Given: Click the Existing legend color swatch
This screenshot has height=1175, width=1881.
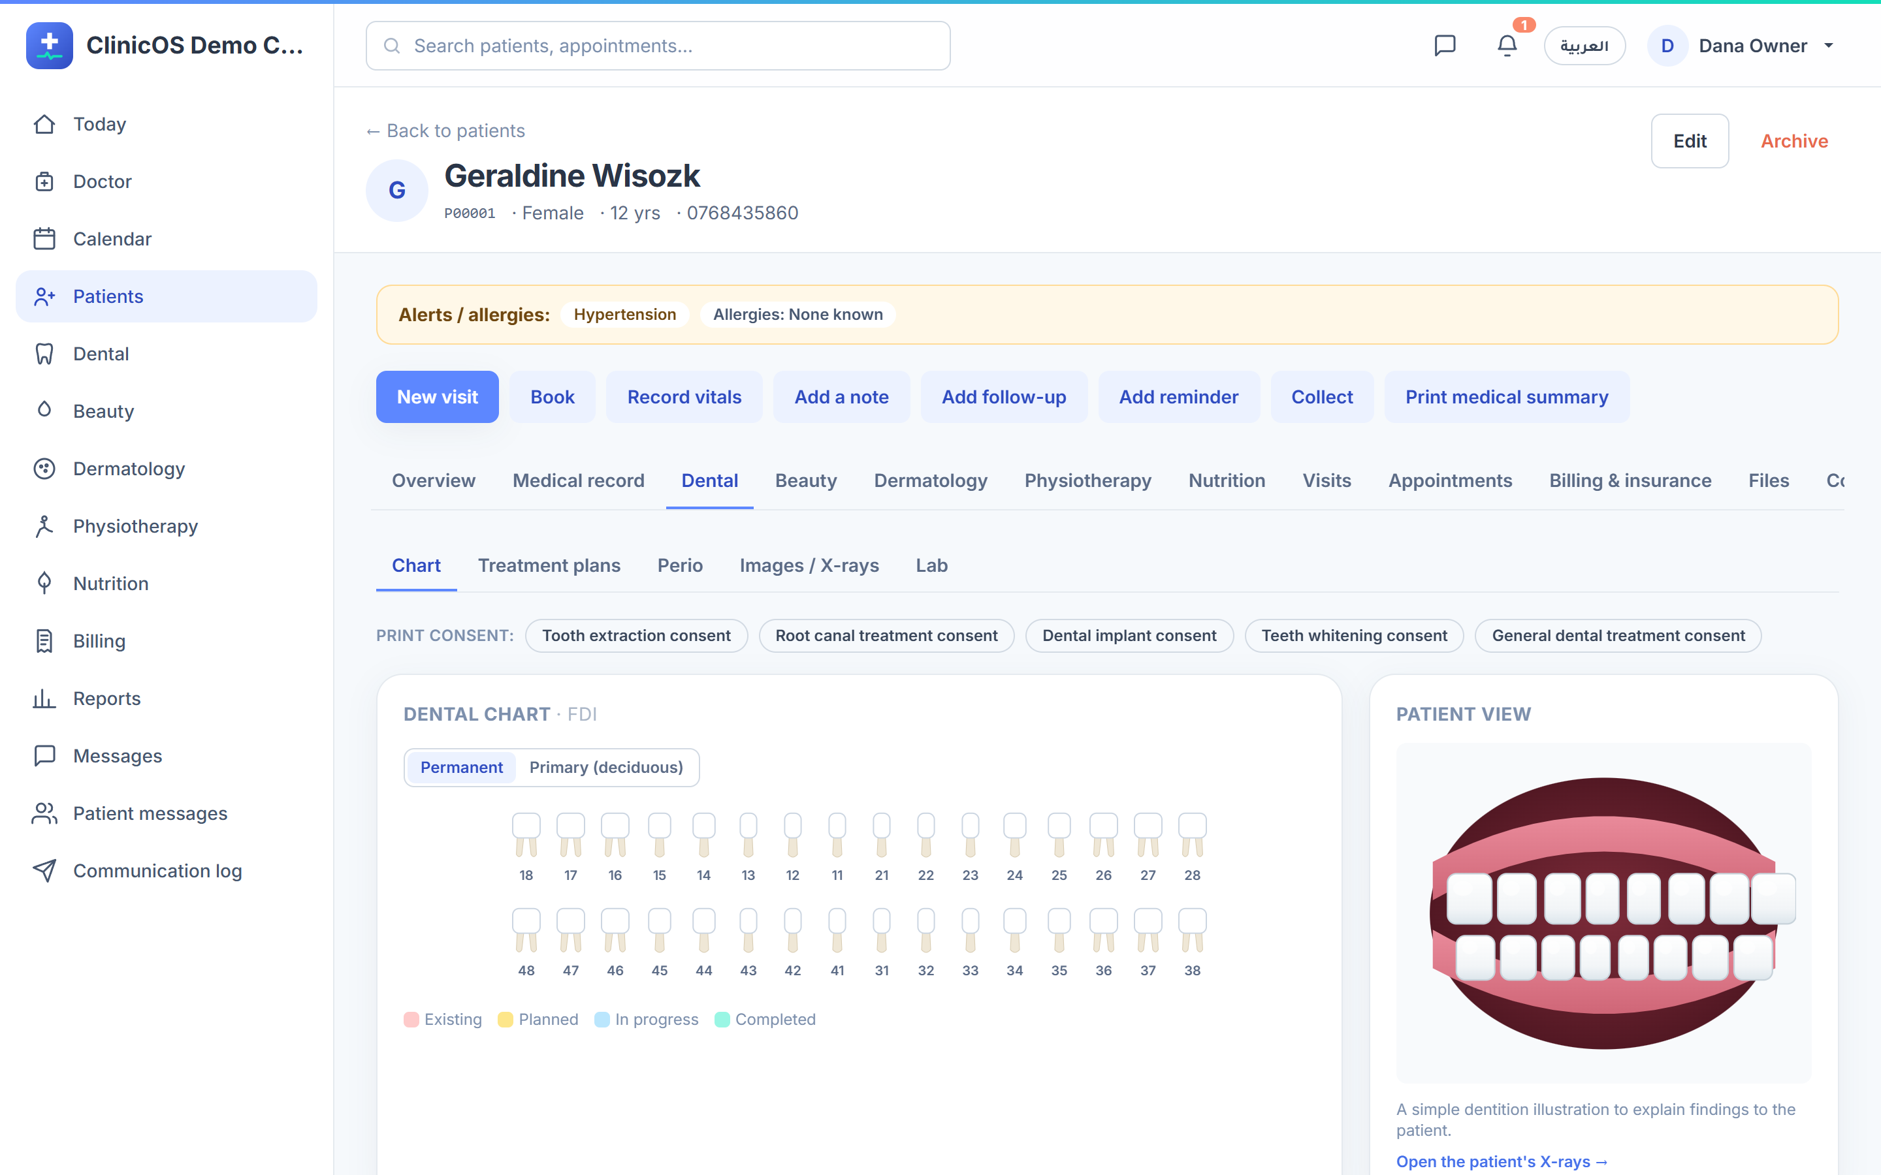Looking at the screenshot, I should click(411, 1020).
